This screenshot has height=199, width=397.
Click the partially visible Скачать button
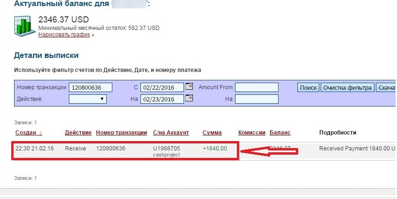(x=386, y=87)
